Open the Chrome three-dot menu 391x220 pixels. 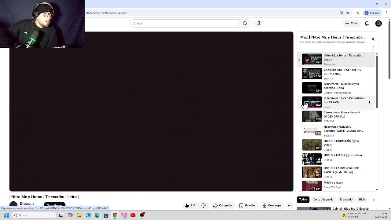(x=386, y=13)
